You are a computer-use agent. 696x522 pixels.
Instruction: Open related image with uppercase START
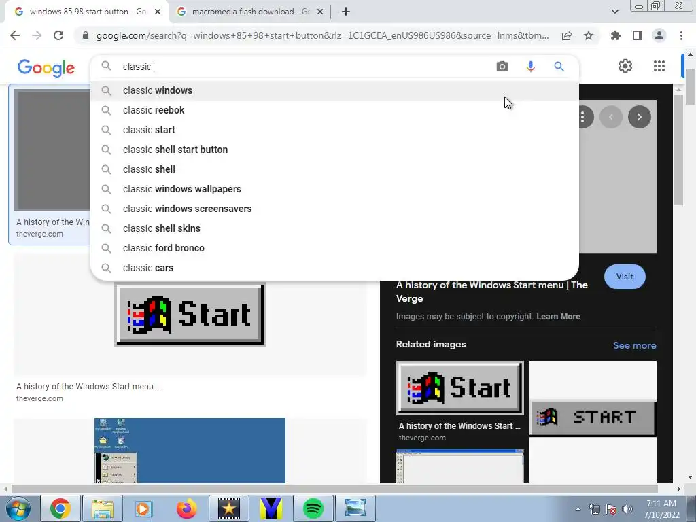click(x=593, y=417)
